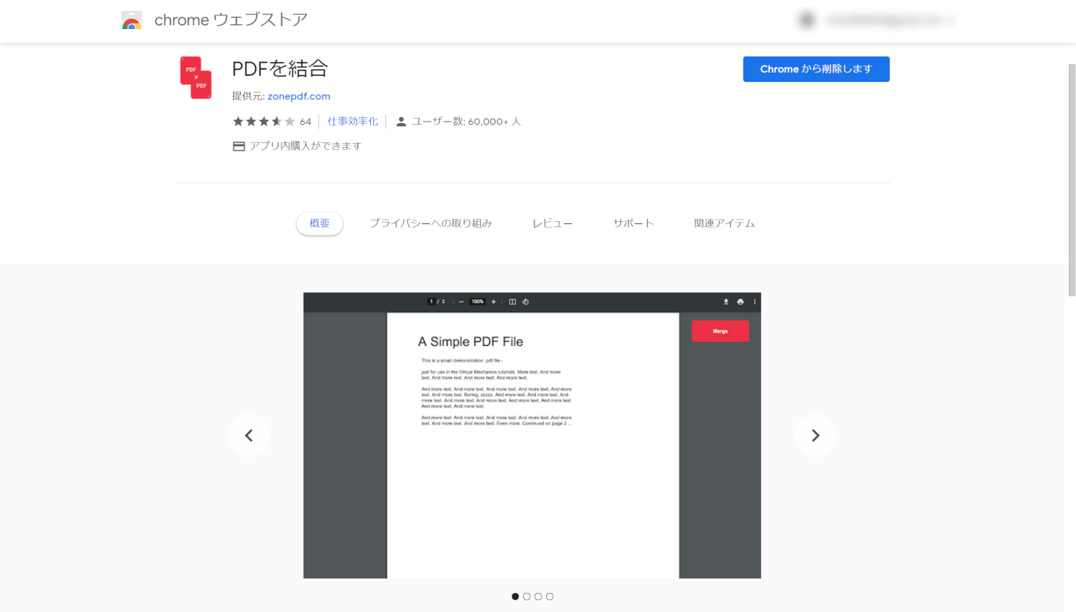The height and width of the screenshot is (612, 1076).
Task: Click the ユーザー数: 60,000+ 人 text
Action: pos(466,122)
